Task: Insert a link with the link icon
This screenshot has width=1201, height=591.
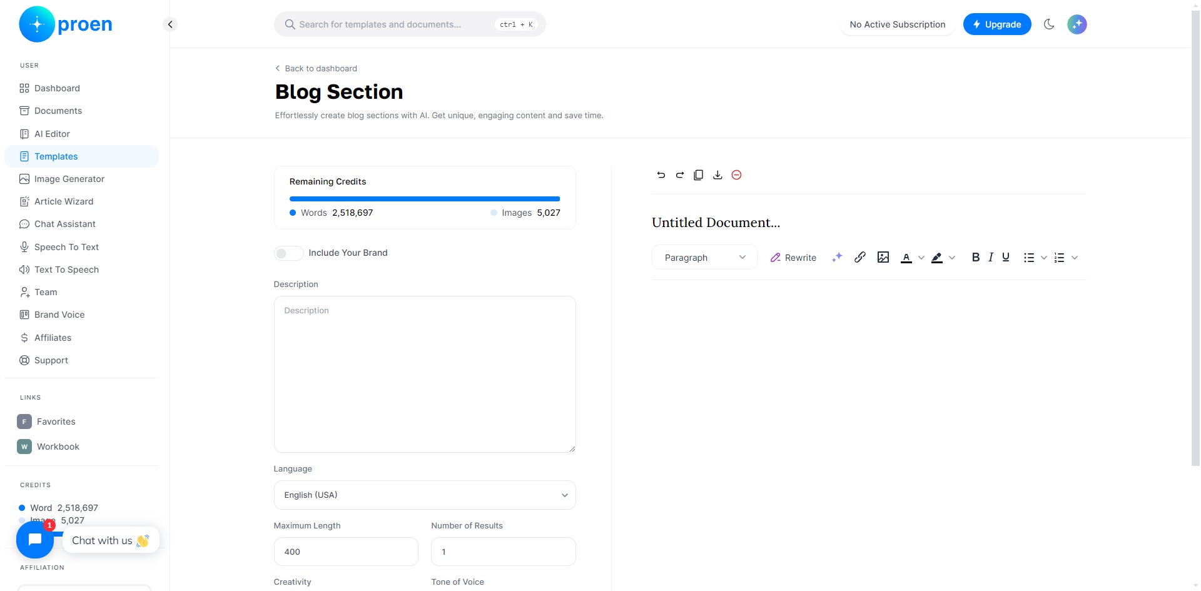Action: (860, 257)
